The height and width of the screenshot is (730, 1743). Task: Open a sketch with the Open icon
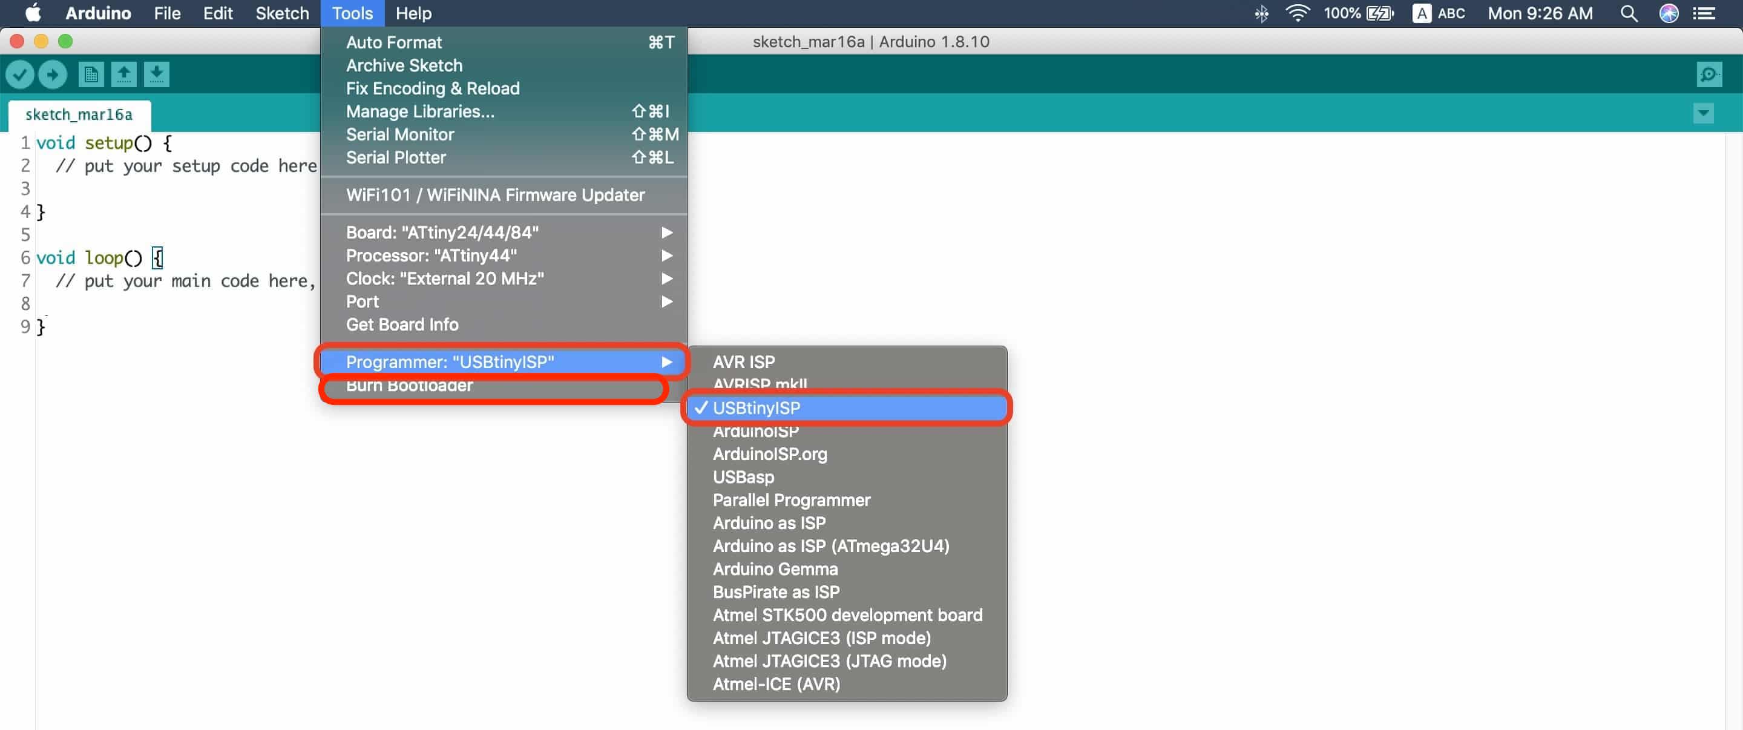coord(124,74)
